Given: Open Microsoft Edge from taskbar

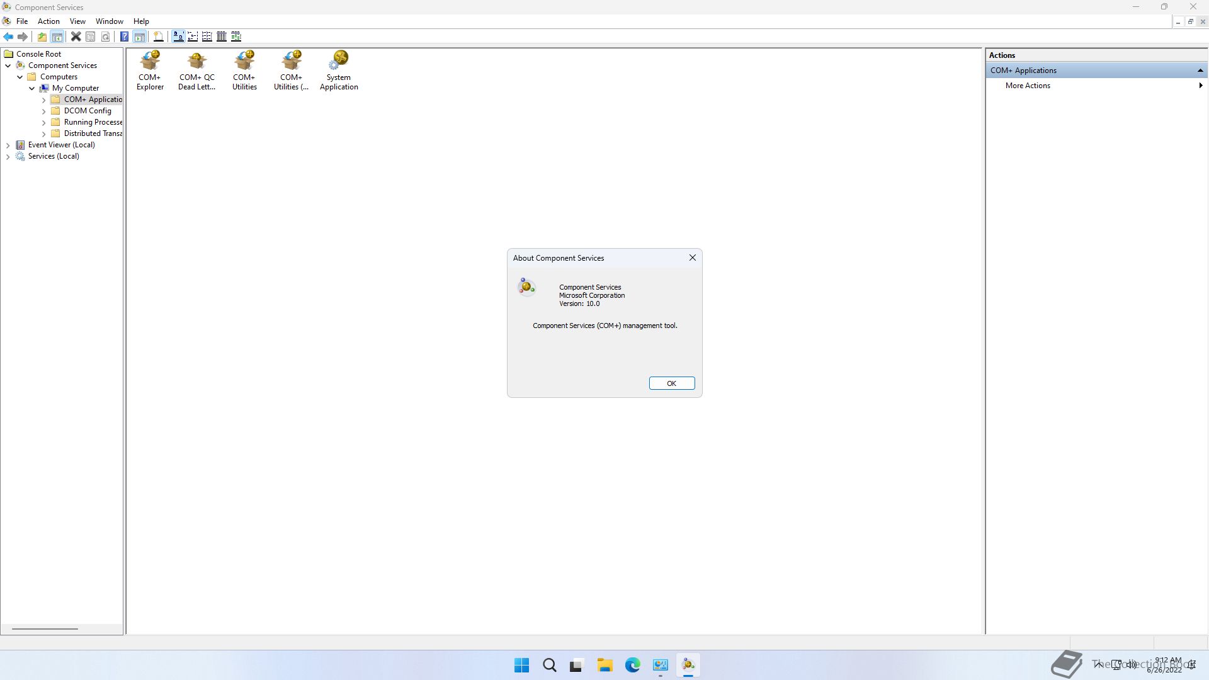Looking at the screenshot, I should click(632, 665).
